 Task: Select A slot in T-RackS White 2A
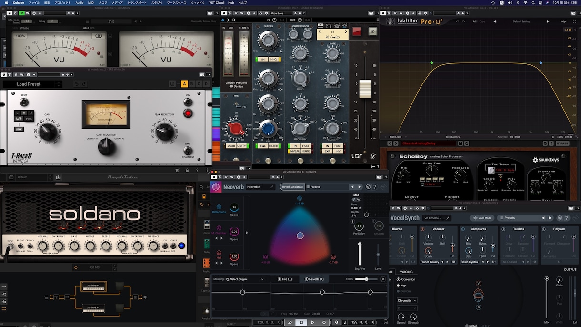coord(184,84)
